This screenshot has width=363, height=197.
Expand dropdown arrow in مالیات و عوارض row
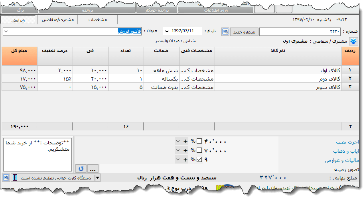178,159
